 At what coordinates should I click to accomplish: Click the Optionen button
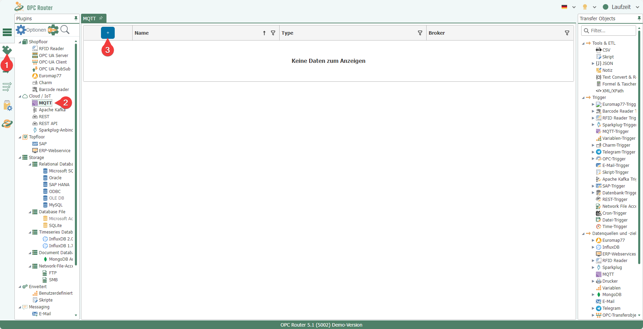(31, 30)
